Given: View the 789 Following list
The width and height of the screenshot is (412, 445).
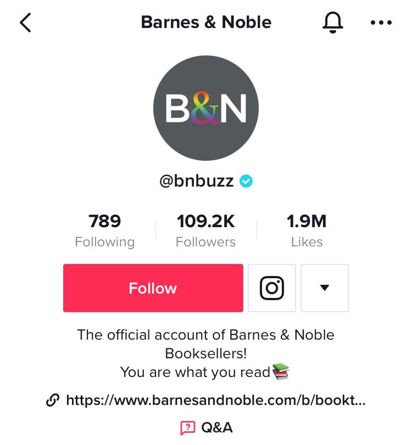Looking at the screenshot, I should 105,230.
